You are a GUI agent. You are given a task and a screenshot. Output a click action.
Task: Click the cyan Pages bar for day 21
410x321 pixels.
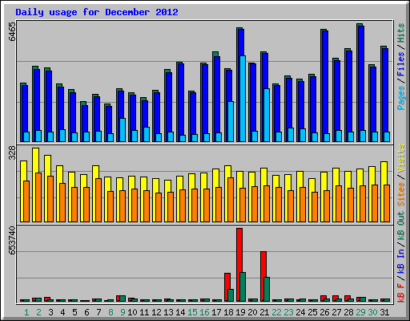point(267,115)
